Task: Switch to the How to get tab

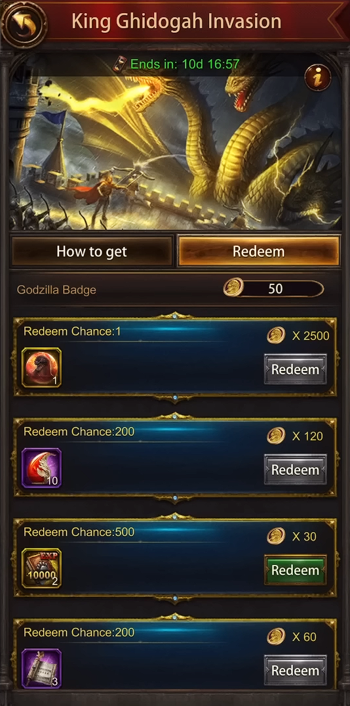Action: pyautogui.click(x=92, y=252)
